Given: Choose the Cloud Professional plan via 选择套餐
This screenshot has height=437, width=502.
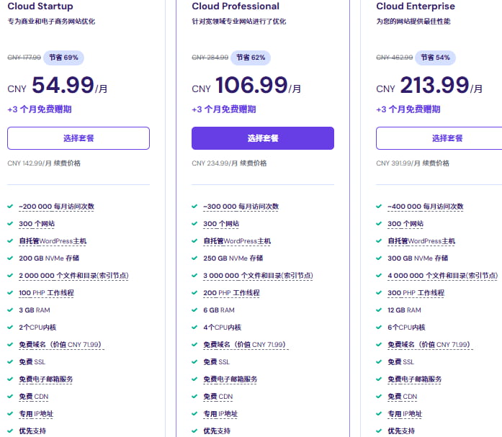Looking at the screenshot, I should click(x=263, y=138).
